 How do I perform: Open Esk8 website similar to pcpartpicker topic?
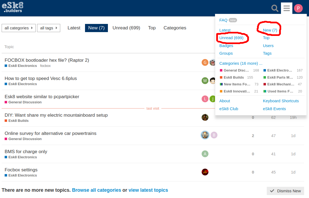(x=42, y=97)
